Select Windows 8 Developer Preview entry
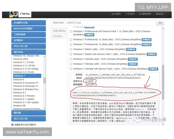Image resolution: width=174 pixels, height=139 pixels. [x=27, y=86]
